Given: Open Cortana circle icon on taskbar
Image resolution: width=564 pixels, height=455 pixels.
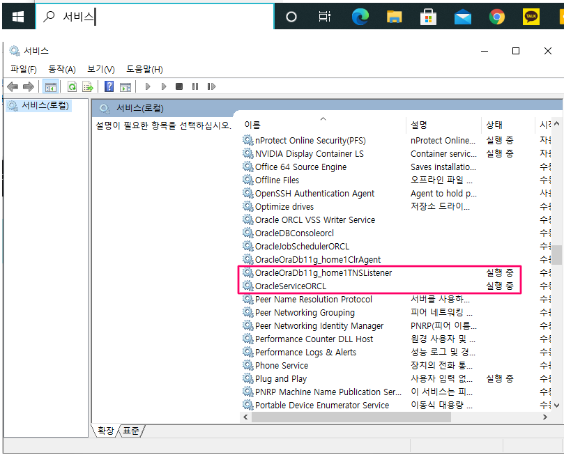Looking at the screenshot, I should (x=291, y=17).
